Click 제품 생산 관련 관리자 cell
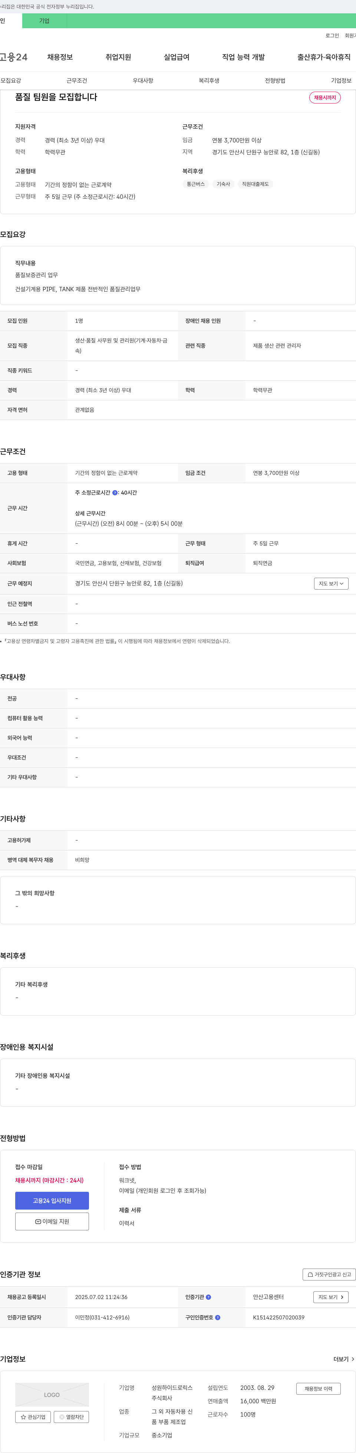Screen dimensions: 356x1453 pyautogui.click(x=277, y=346)
